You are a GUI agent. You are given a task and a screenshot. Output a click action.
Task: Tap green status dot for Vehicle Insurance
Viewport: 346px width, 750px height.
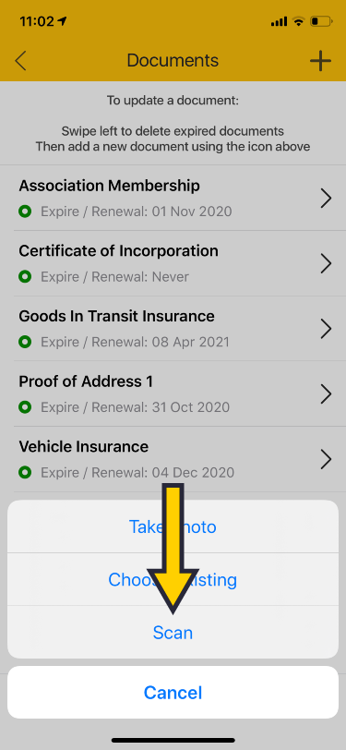(x=25, y=473)
